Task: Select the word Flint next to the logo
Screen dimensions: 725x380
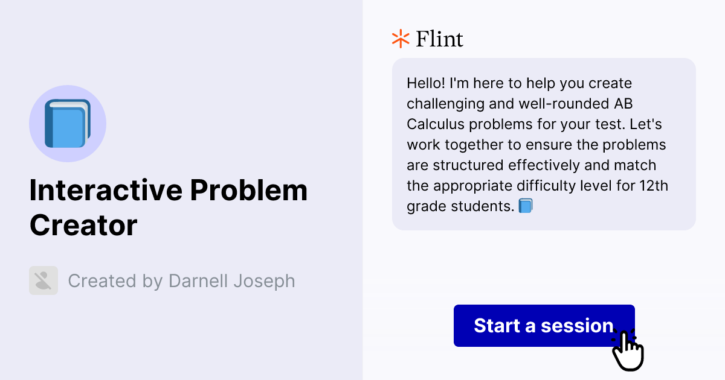Action: [439, 39]
